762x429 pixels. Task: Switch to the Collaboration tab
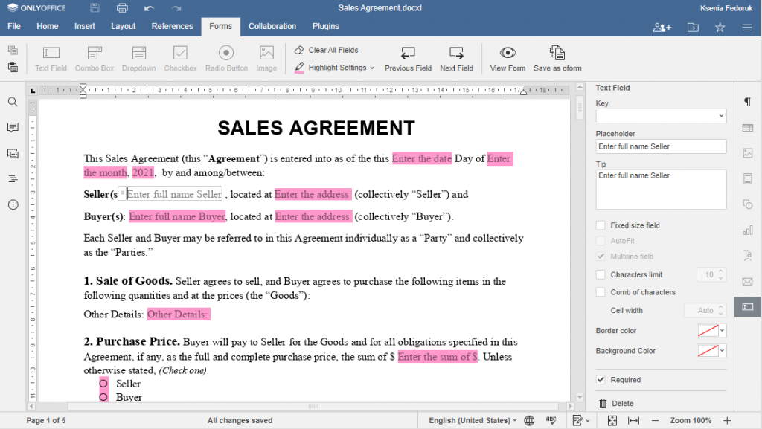pos(272,26)
